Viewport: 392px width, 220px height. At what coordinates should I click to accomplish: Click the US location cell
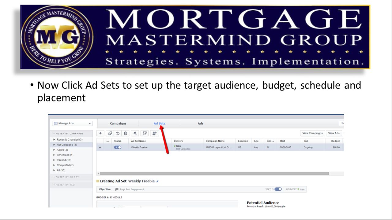(243, 147)
